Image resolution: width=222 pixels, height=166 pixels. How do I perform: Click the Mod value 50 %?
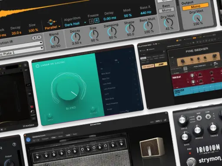pyautogui.click(x=128, y=15)
